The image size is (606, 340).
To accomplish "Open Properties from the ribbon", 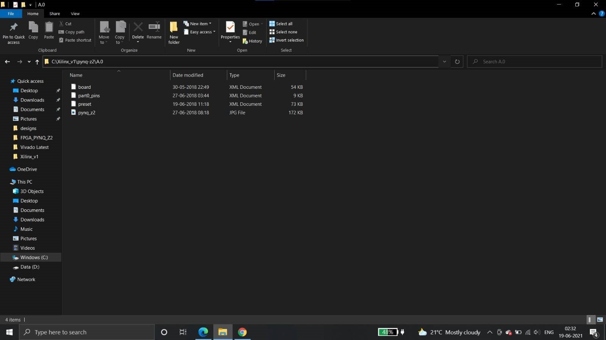I will (230, 28).
